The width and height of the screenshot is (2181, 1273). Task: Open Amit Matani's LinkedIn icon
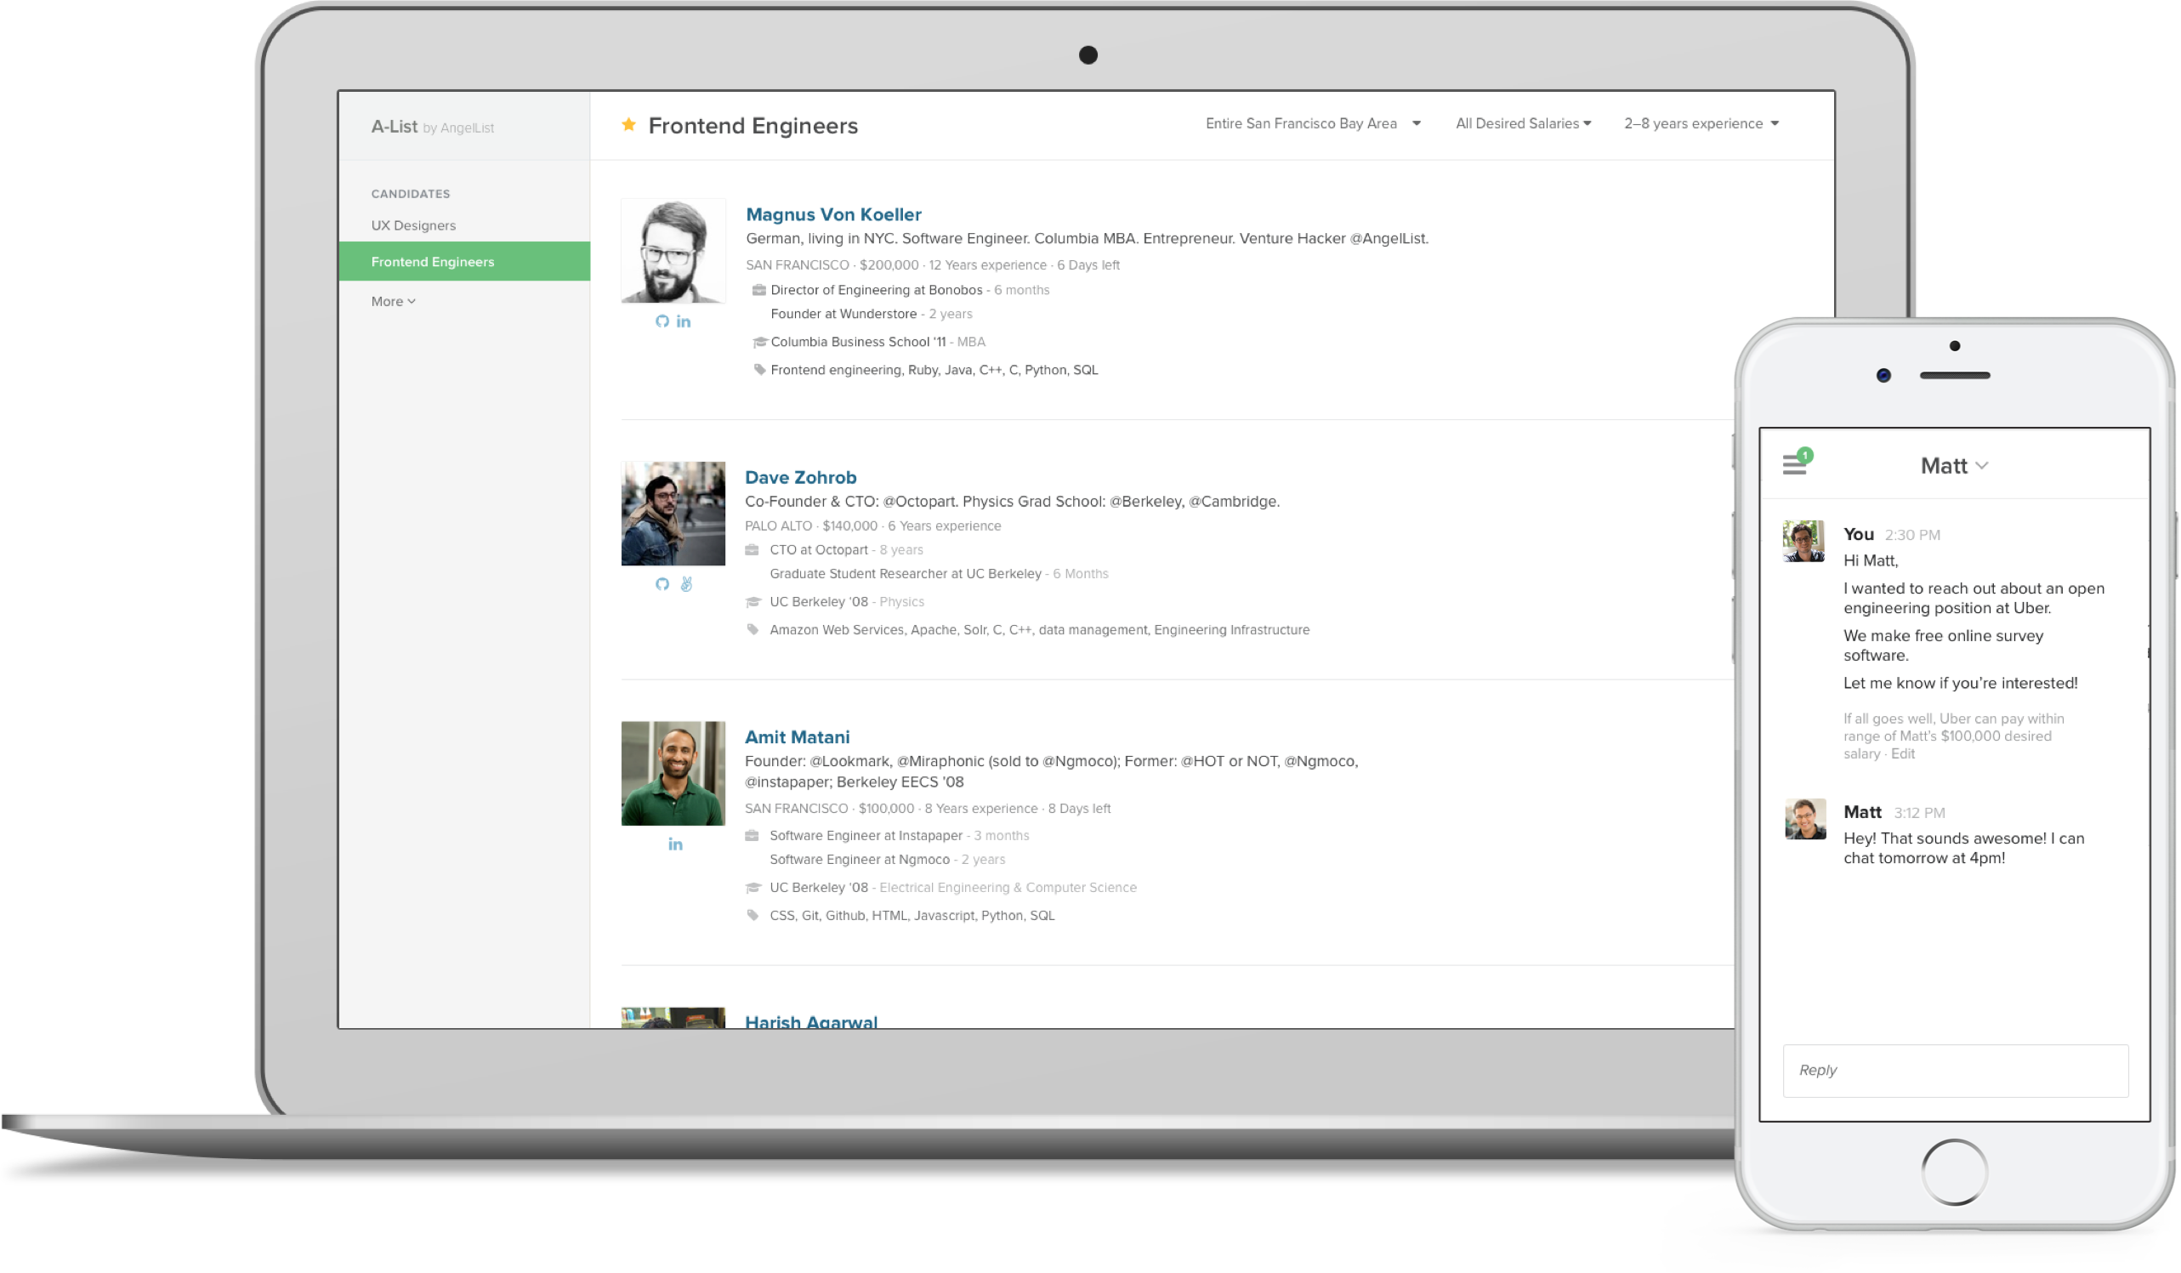(x=675, y=844)
